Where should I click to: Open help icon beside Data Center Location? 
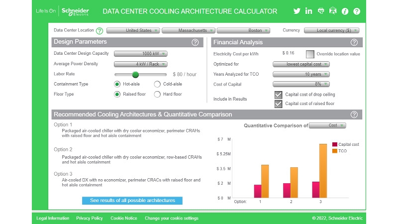click(x=99, y=30)
